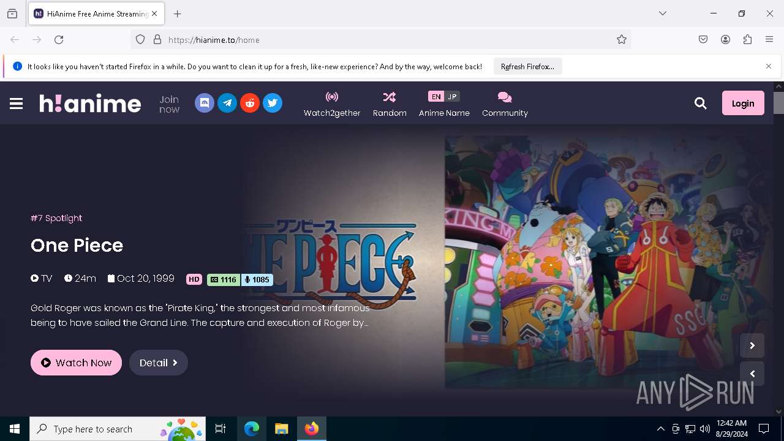The height and width of the screenshot is (441, 784).
Task: Dismiss the Firefox notification bar
Action: click(769, 66)
